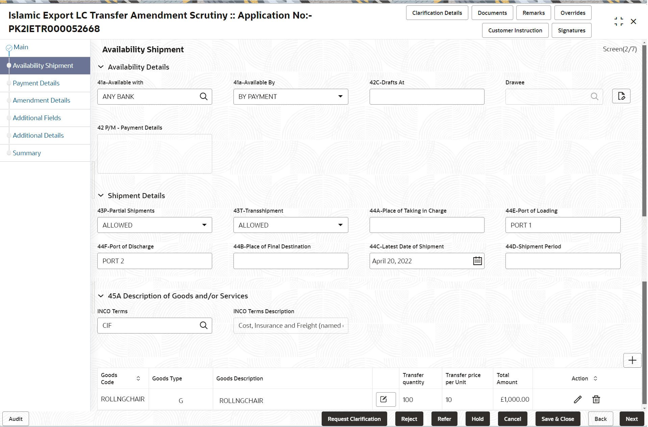This screenshot has width=648, height=427.
Task: Go to the Payment Details section
Action: (x=36, y=83)
